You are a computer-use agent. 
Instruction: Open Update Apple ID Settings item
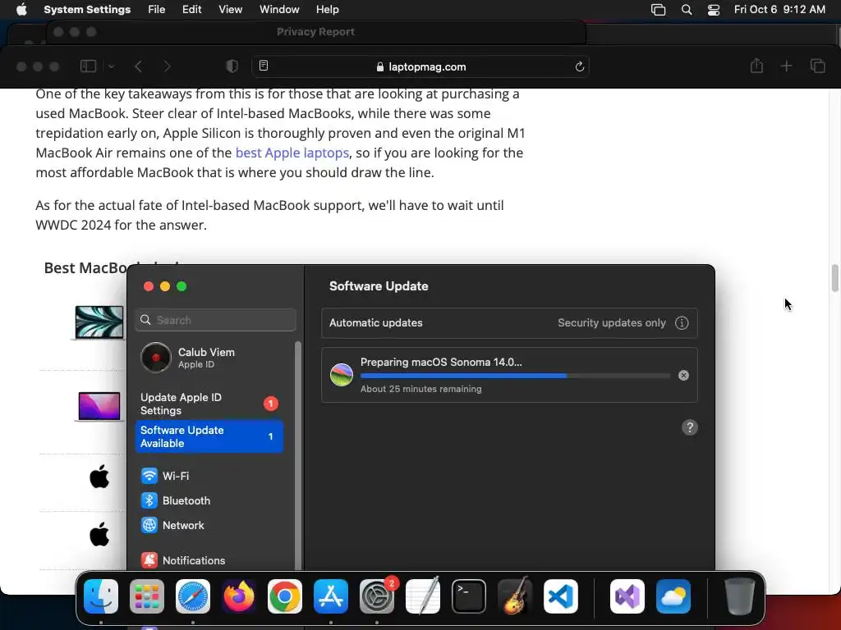209,404
